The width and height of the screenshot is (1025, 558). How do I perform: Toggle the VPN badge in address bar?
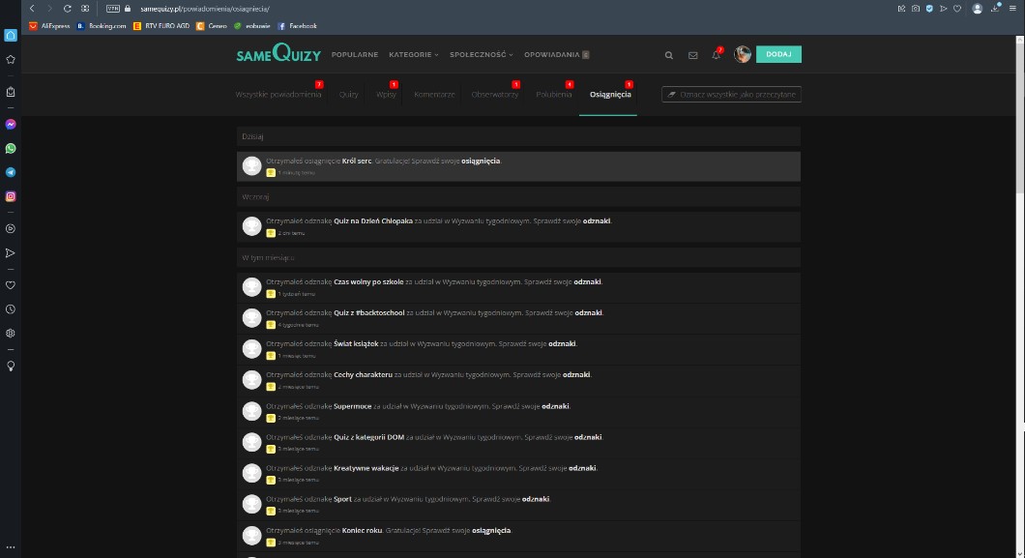click(112, 8)
